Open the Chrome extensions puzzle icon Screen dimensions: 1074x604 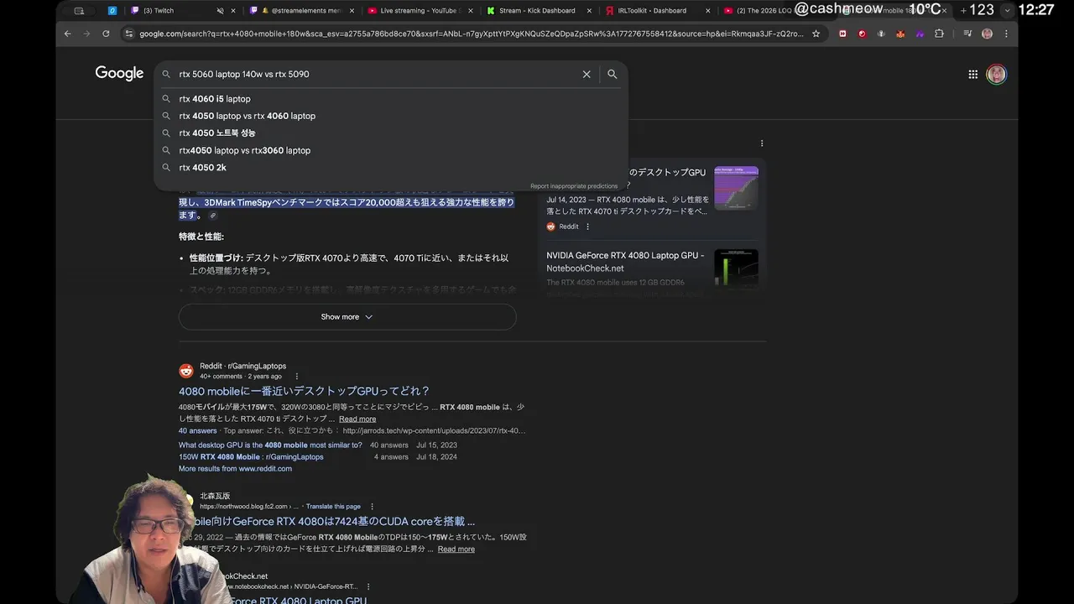(x=939, y=34)
